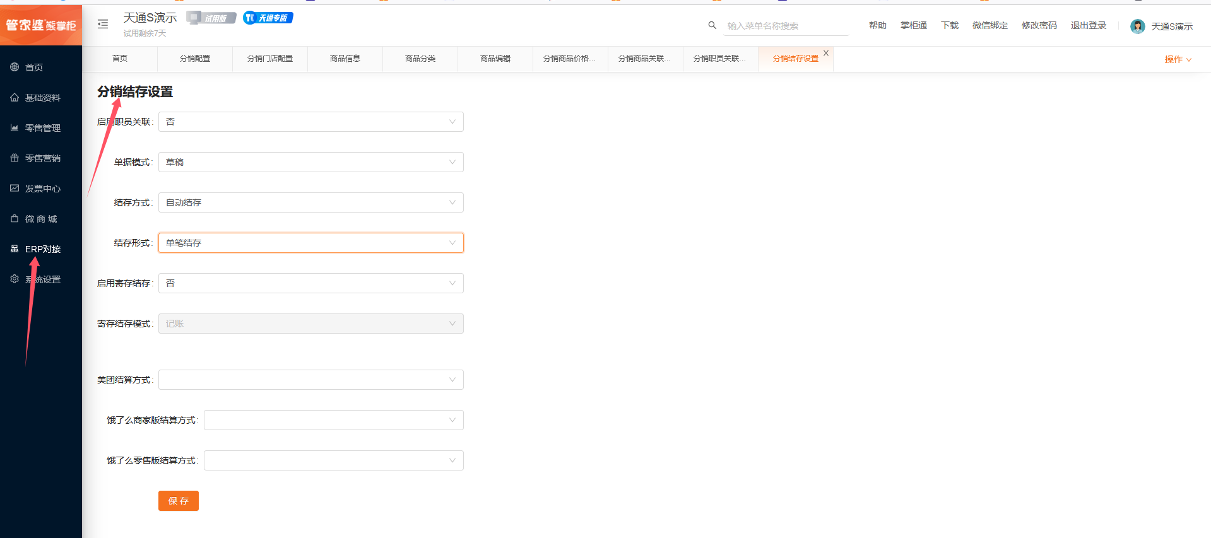The height and width of the screenshot is (538, 1211).
Task: Click the 帮助 link
Action: 878,25
